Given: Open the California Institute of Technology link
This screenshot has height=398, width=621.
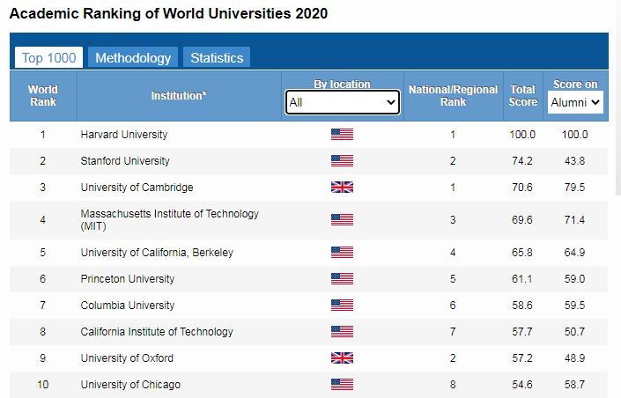Looking at the screenshot, I should pos(157,332).
